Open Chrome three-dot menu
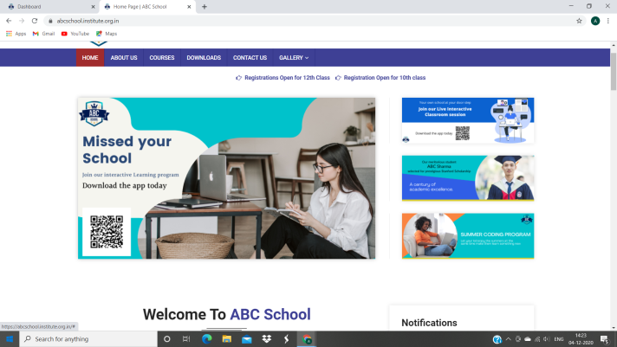Screen dimensions: 617x347 (x=608, y=21)
